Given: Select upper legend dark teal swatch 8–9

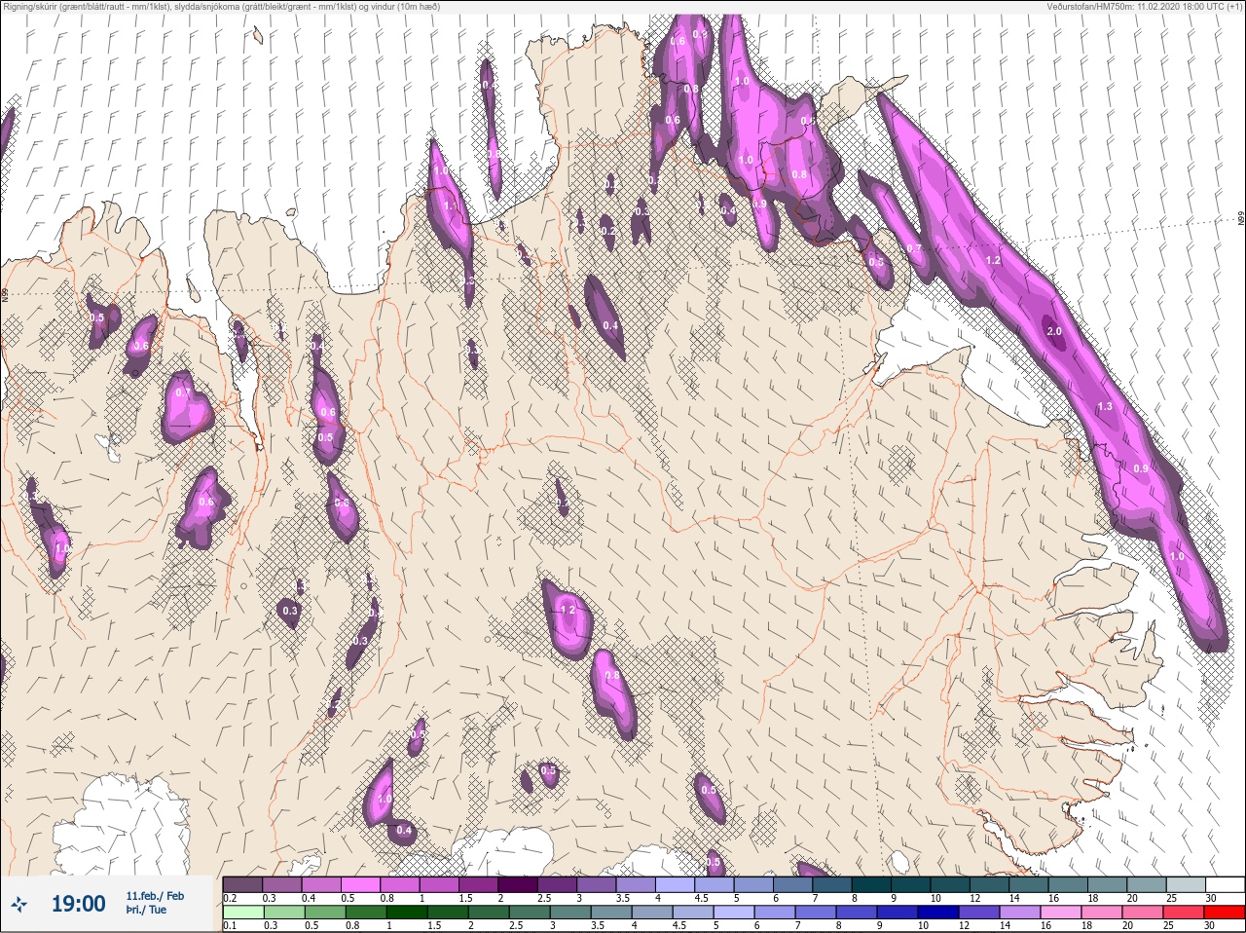Looking at the screenshot, I should (872, 884).
